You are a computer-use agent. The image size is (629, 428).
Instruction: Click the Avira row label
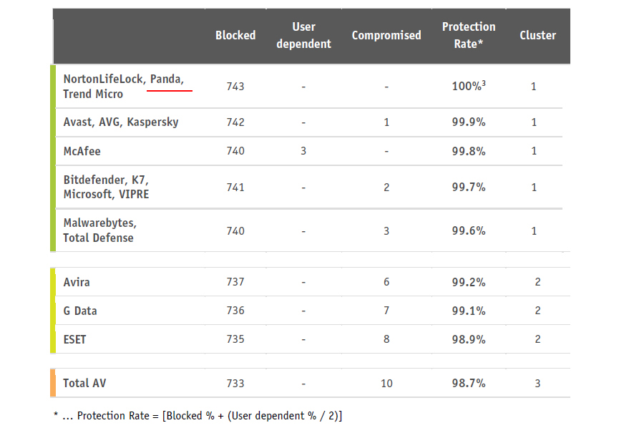point(77,282)
